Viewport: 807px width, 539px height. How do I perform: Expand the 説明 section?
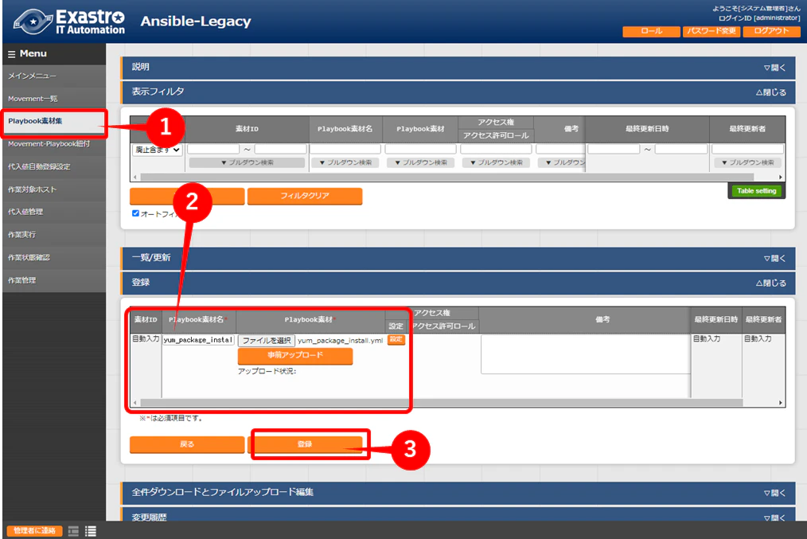click(x=774, y=68)
